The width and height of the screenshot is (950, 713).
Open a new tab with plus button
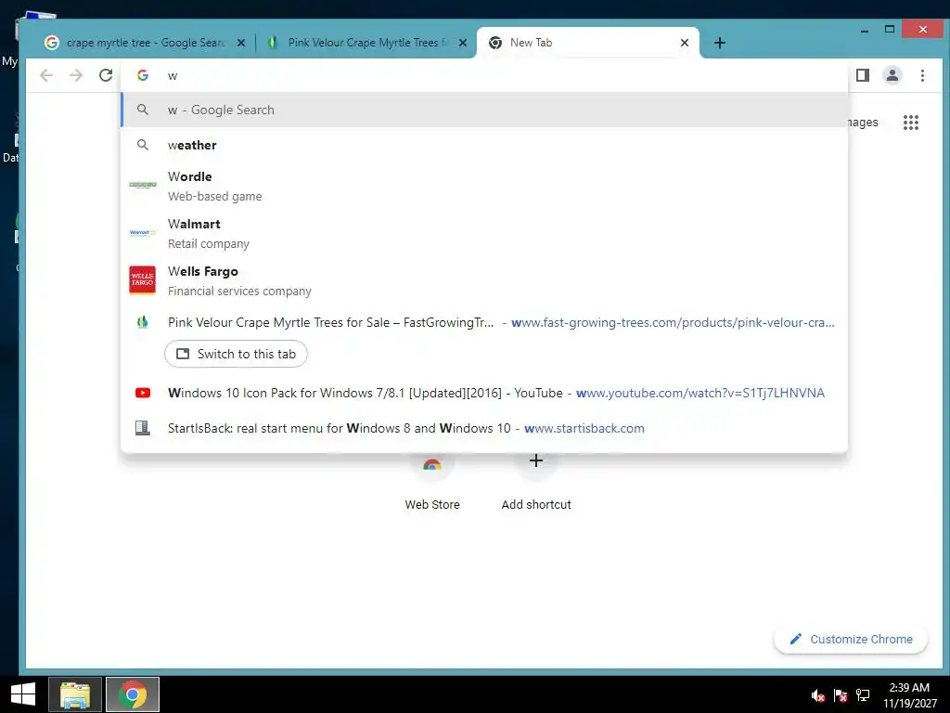click(719, 43)
